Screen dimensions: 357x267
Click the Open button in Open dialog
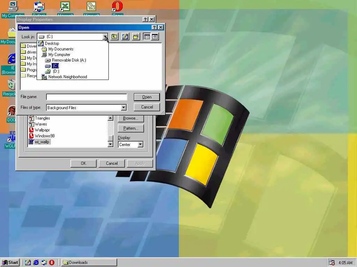click(147, 97)
